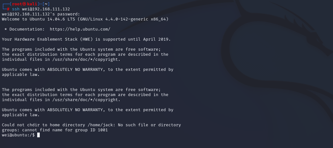Click the second '/usr/share/doc/*/copyright' path

coord(86,100)
